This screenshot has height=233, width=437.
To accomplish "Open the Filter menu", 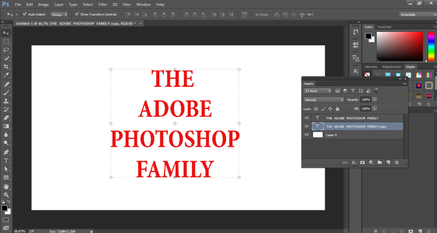I will (x=103, y=5).
